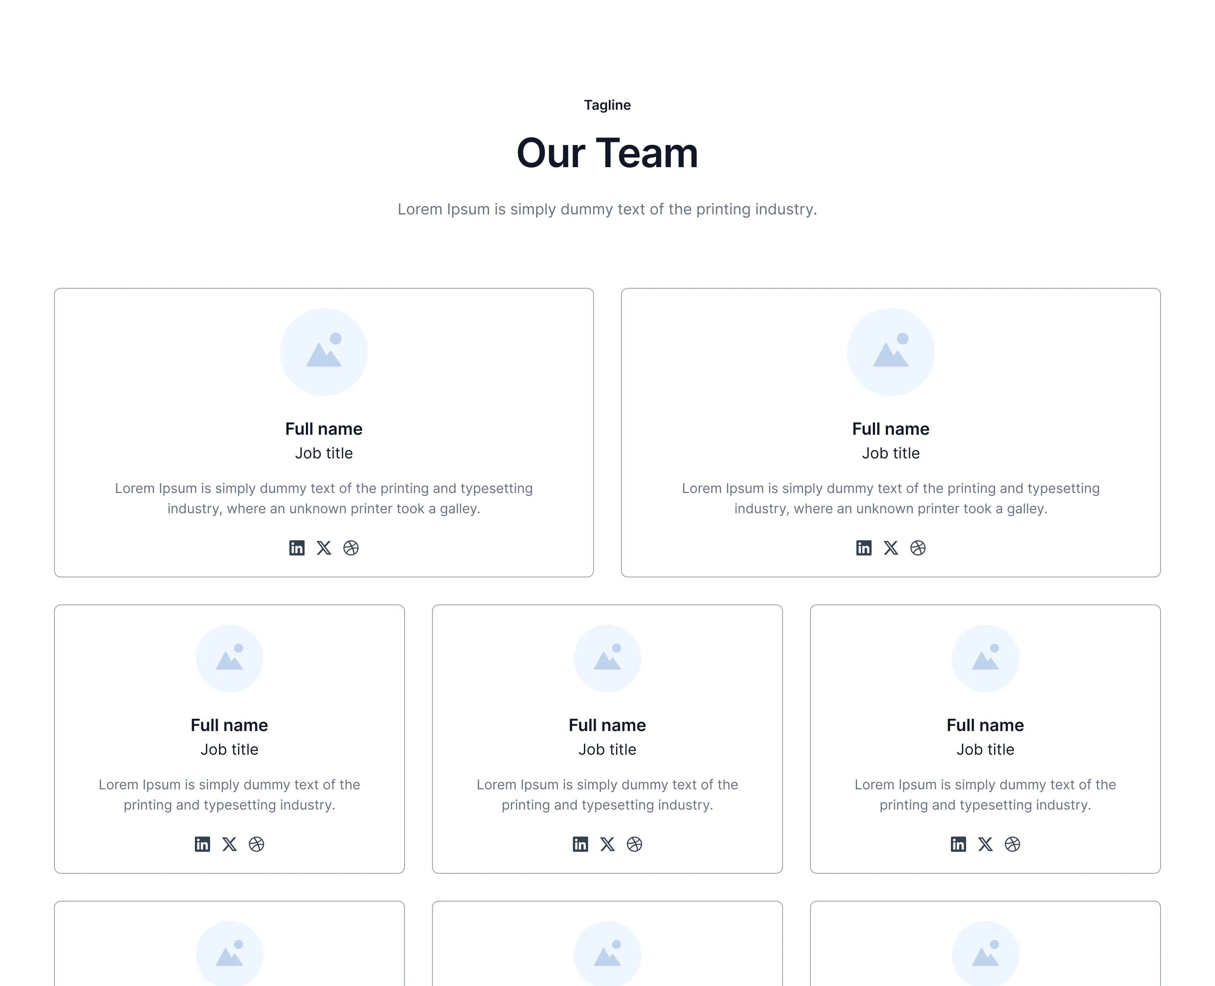Click the X icon in second-row right card
The width and height of the screenshot is (1215, 986).
click(985, 844)
